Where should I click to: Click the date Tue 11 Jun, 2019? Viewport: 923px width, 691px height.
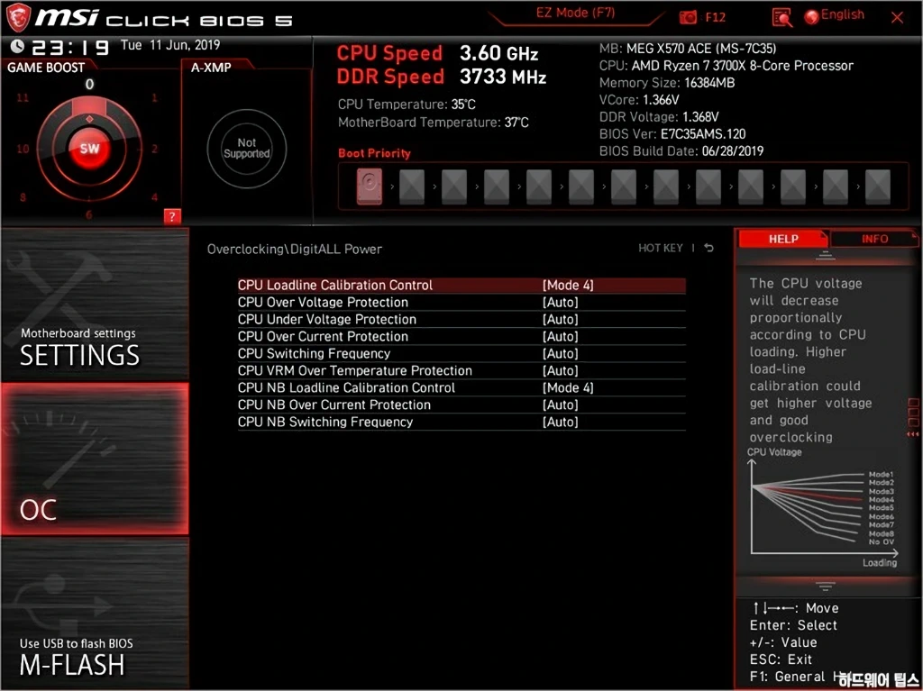tap(170, 45)
